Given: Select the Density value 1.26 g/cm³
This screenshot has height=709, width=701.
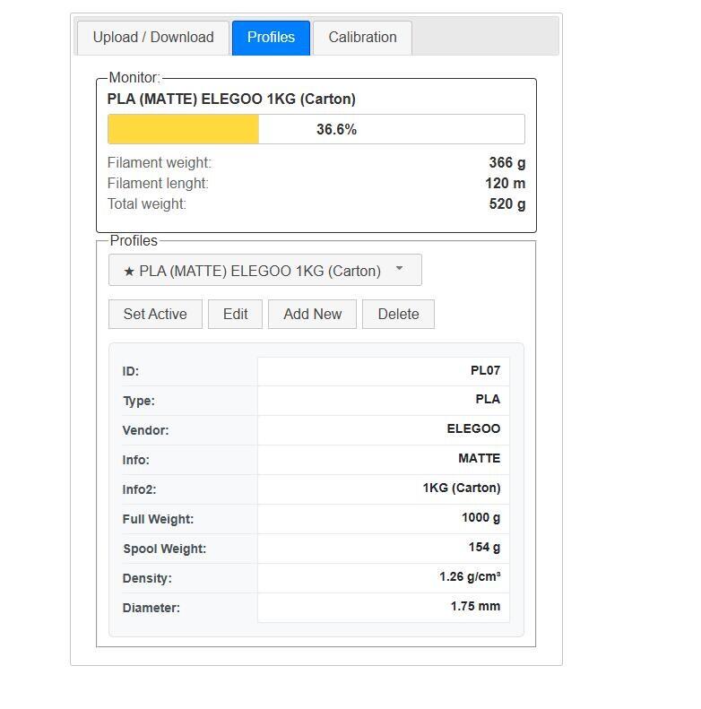Looking at the screenshot, I should 470,576.
